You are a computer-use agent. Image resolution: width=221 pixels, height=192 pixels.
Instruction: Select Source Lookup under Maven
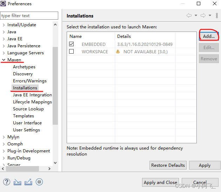[28, 109]
